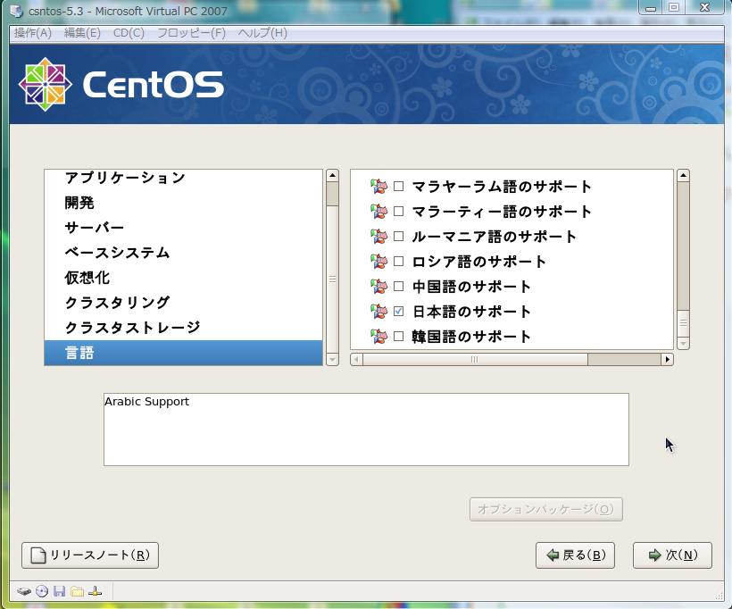Viewport: 732px width, 609px height.
Task: Click the package icon beside ロシア語のサポート
Action: click(378, 262)
